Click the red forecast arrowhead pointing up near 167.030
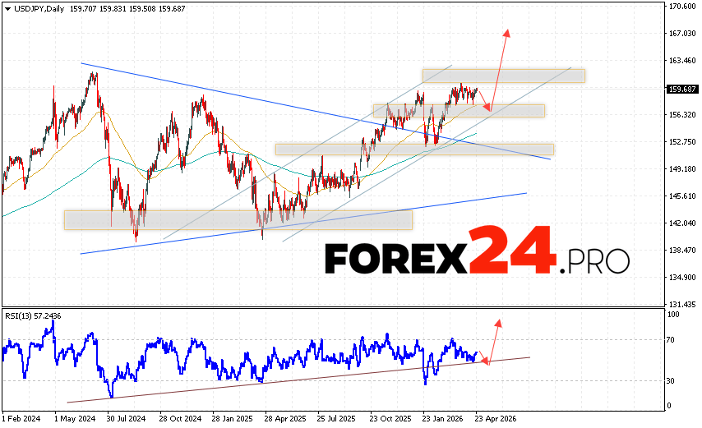Screen dimensions: 702x428 (507, 33)
